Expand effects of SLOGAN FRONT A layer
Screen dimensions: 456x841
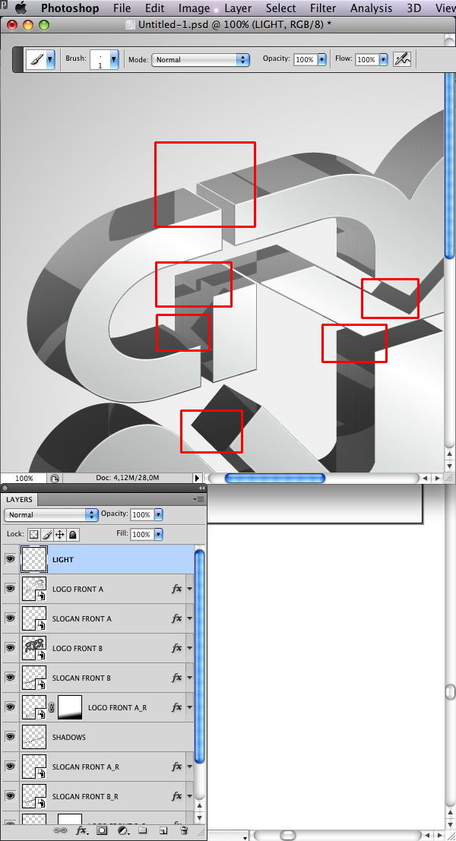(x=189, y=618)
